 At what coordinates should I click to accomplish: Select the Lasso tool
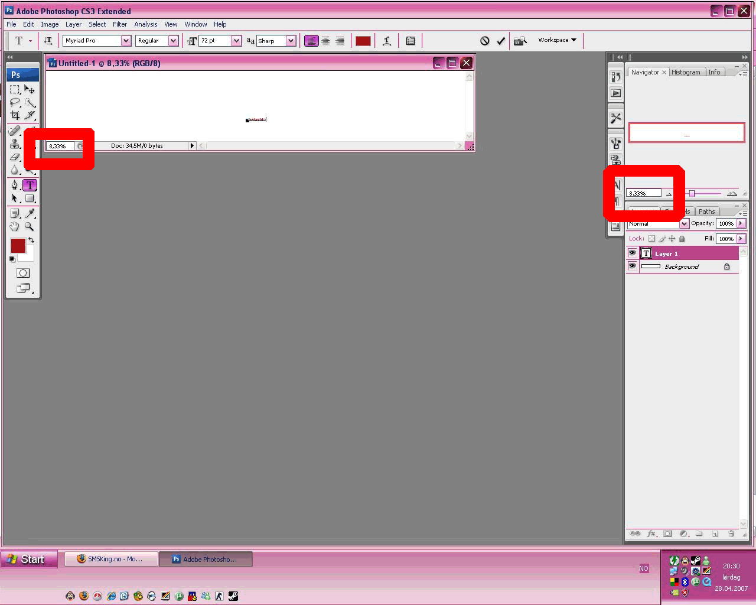coord(15,102)
